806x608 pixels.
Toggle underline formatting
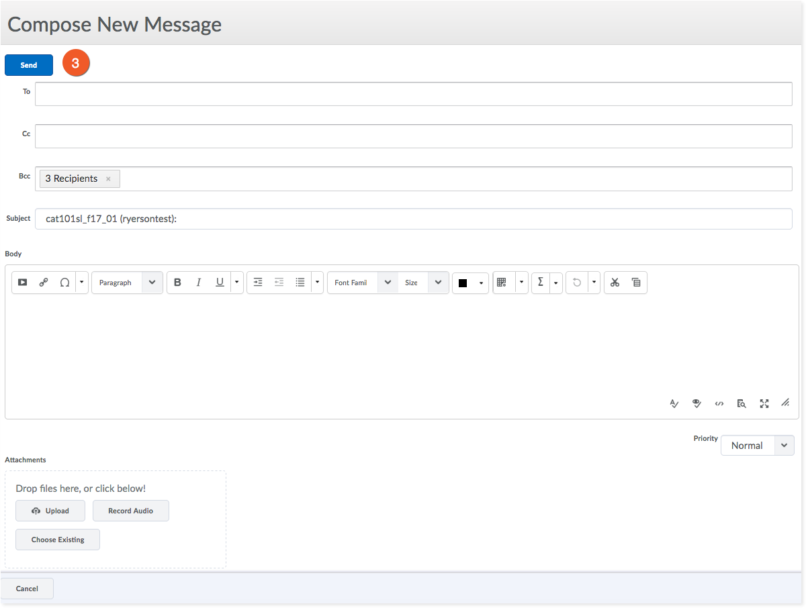pyautogui.click(x=220, y=283)
